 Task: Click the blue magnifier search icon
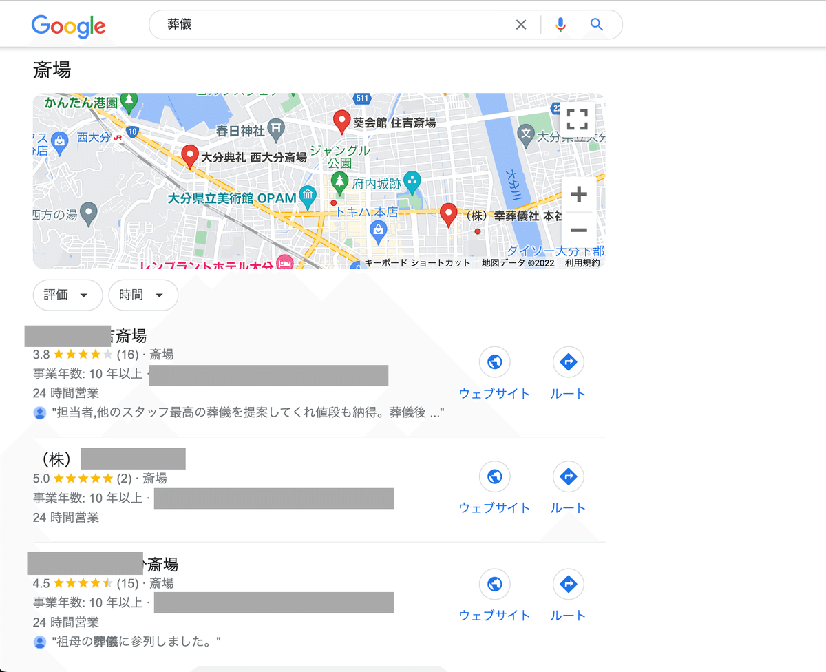597,25
